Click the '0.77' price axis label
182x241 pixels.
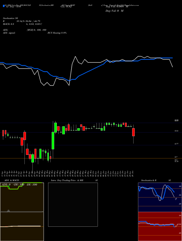176,144
